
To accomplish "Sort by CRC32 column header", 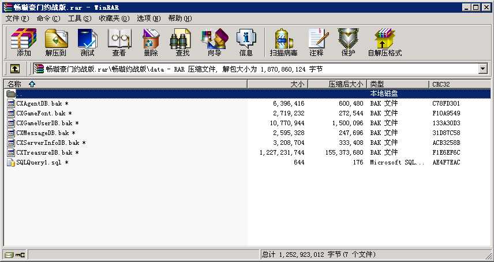I will tap(460, 84).
